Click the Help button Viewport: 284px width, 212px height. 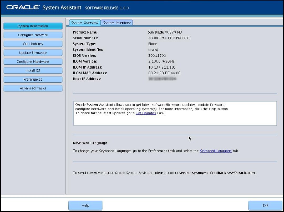85,205
